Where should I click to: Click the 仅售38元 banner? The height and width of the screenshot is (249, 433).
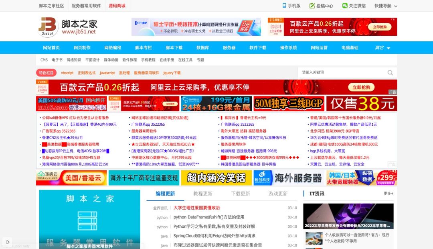click(x=362, y=104)
